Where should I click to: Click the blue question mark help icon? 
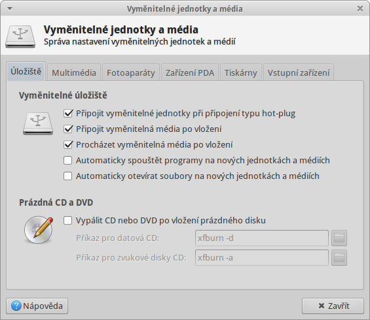click(16, 306)
